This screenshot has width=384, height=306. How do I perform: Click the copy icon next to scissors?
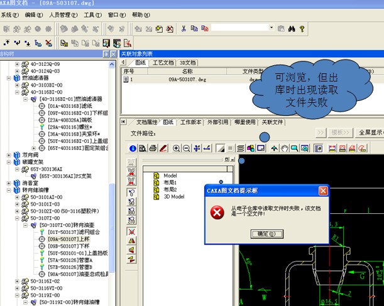[194, 29]
